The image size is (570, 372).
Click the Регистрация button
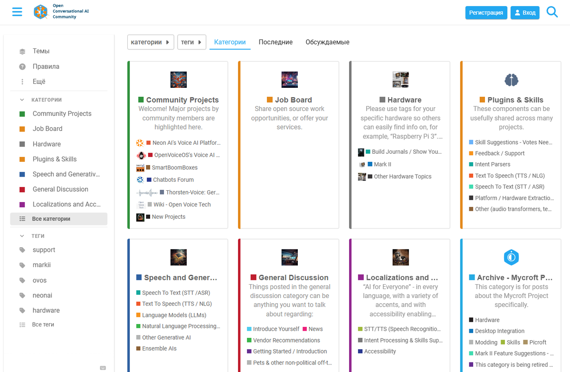tap(486, 13)
